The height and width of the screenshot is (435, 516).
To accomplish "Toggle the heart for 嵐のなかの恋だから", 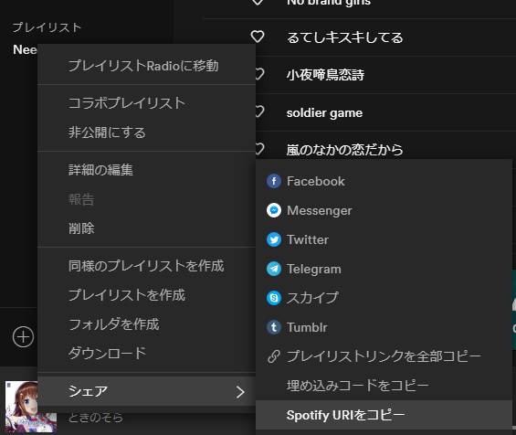I will (x=259, y=149).
